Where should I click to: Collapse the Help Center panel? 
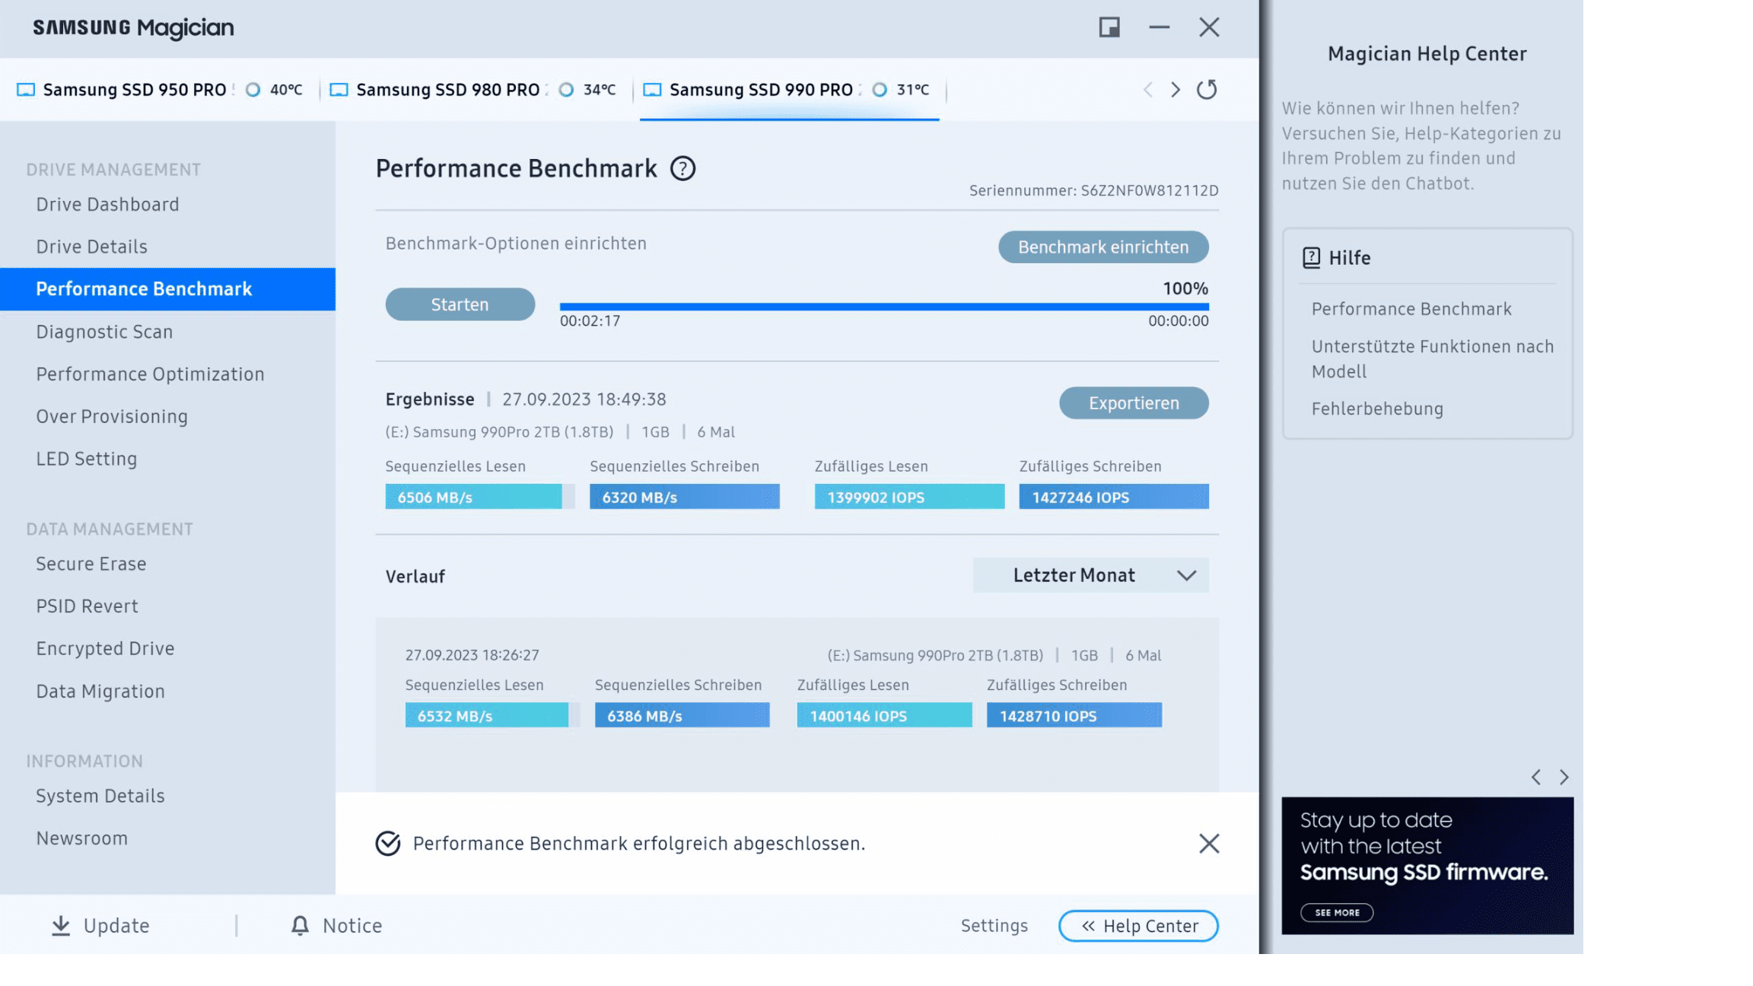click(x=1138, y=926)
